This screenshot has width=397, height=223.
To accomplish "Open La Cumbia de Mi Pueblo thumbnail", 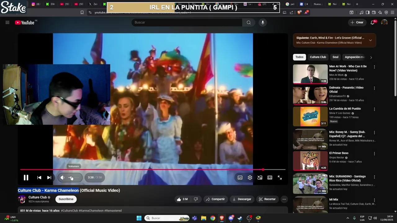I will tap(310, 116).
